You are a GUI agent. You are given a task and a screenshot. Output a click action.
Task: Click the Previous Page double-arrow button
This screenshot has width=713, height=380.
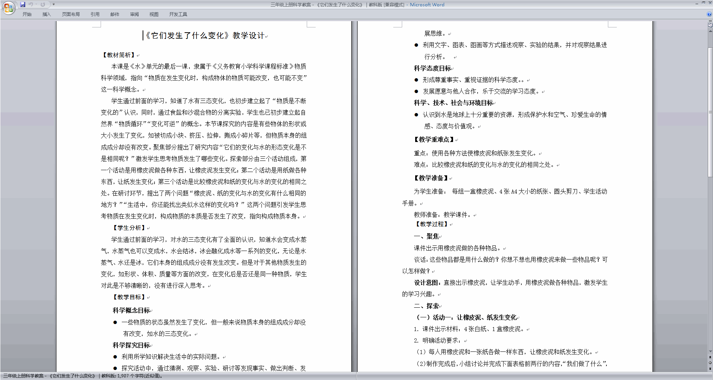click(710, 357)
